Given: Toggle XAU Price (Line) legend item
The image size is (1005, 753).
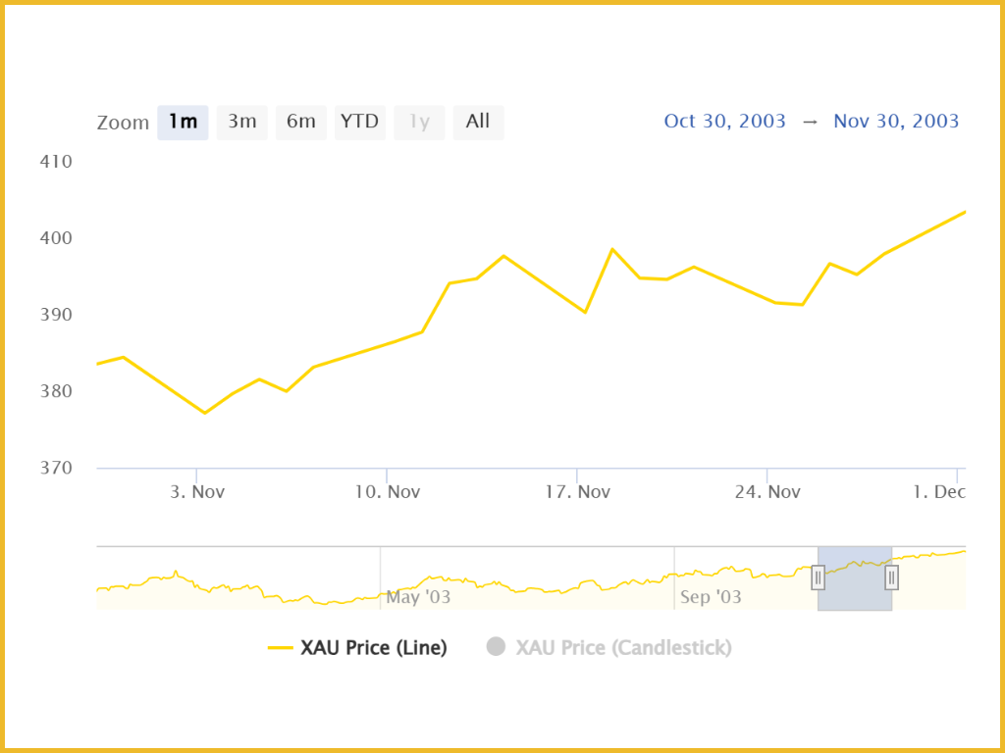Looking at the screenshot, I should point(374,648).
